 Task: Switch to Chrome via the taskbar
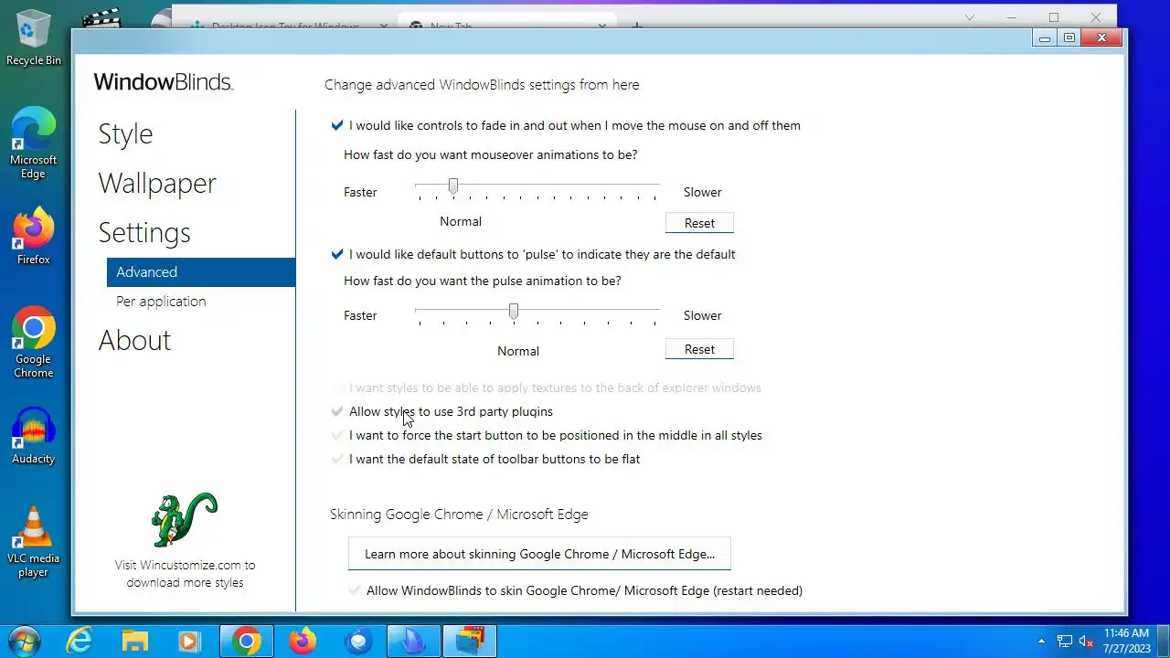[246, 642]
